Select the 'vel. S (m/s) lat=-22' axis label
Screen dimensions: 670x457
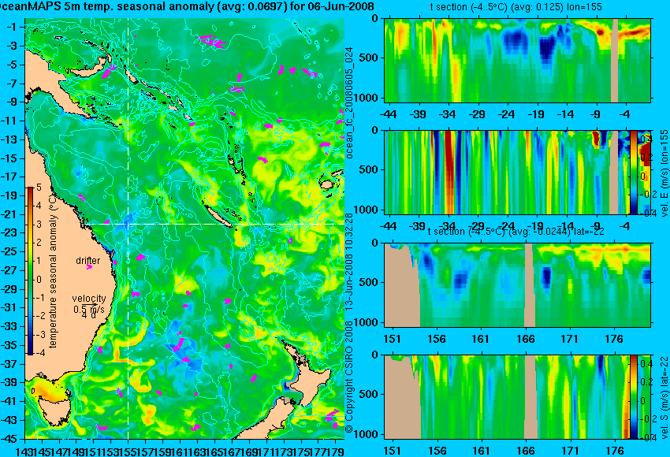(x=664, y=397)
